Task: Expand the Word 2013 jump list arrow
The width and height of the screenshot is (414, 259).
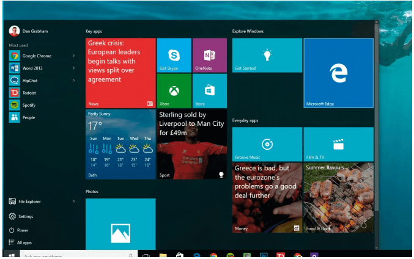Action: pyautogui.click(x=73, y=68)
